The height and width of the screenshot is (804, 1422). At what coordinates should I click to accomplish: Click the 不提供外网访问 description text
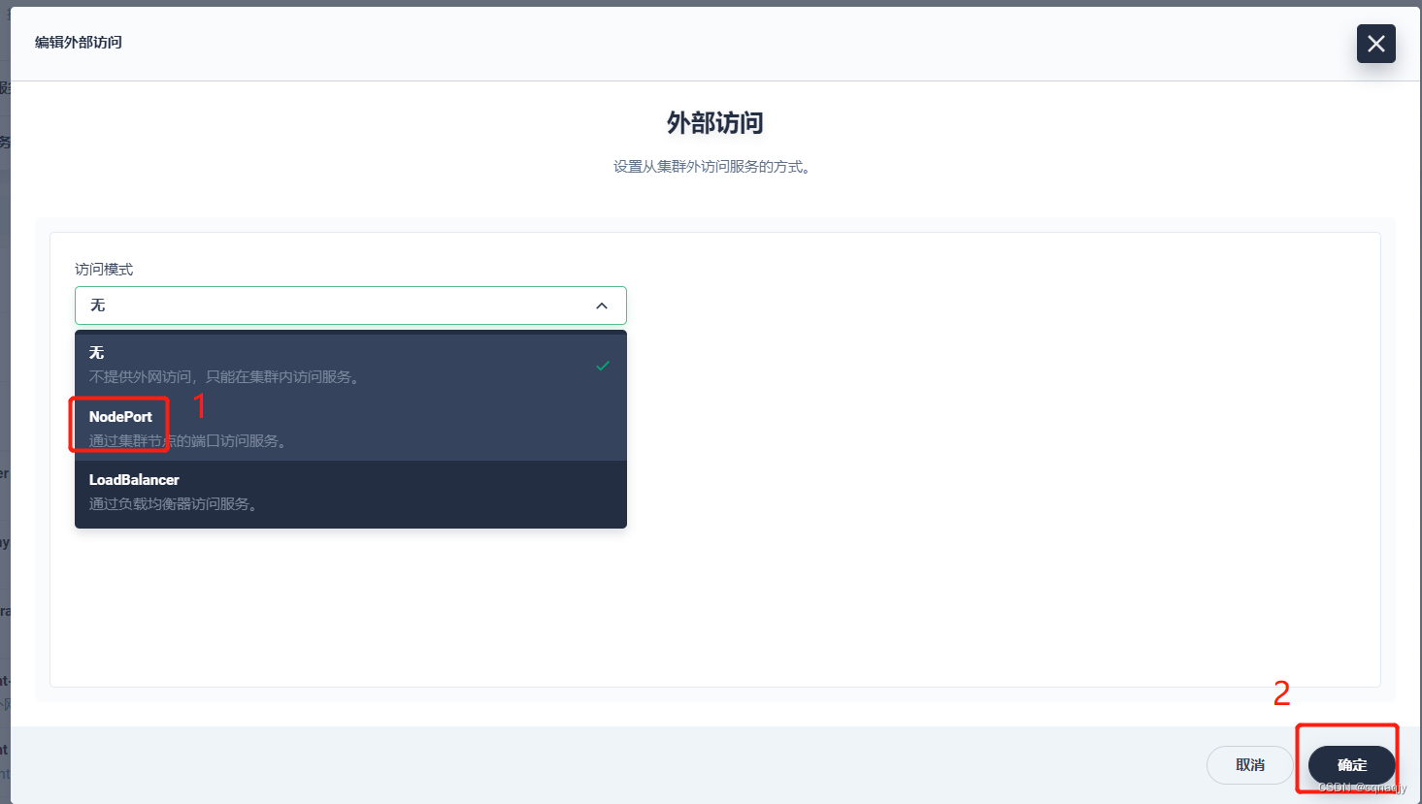[x=225, y=377]
